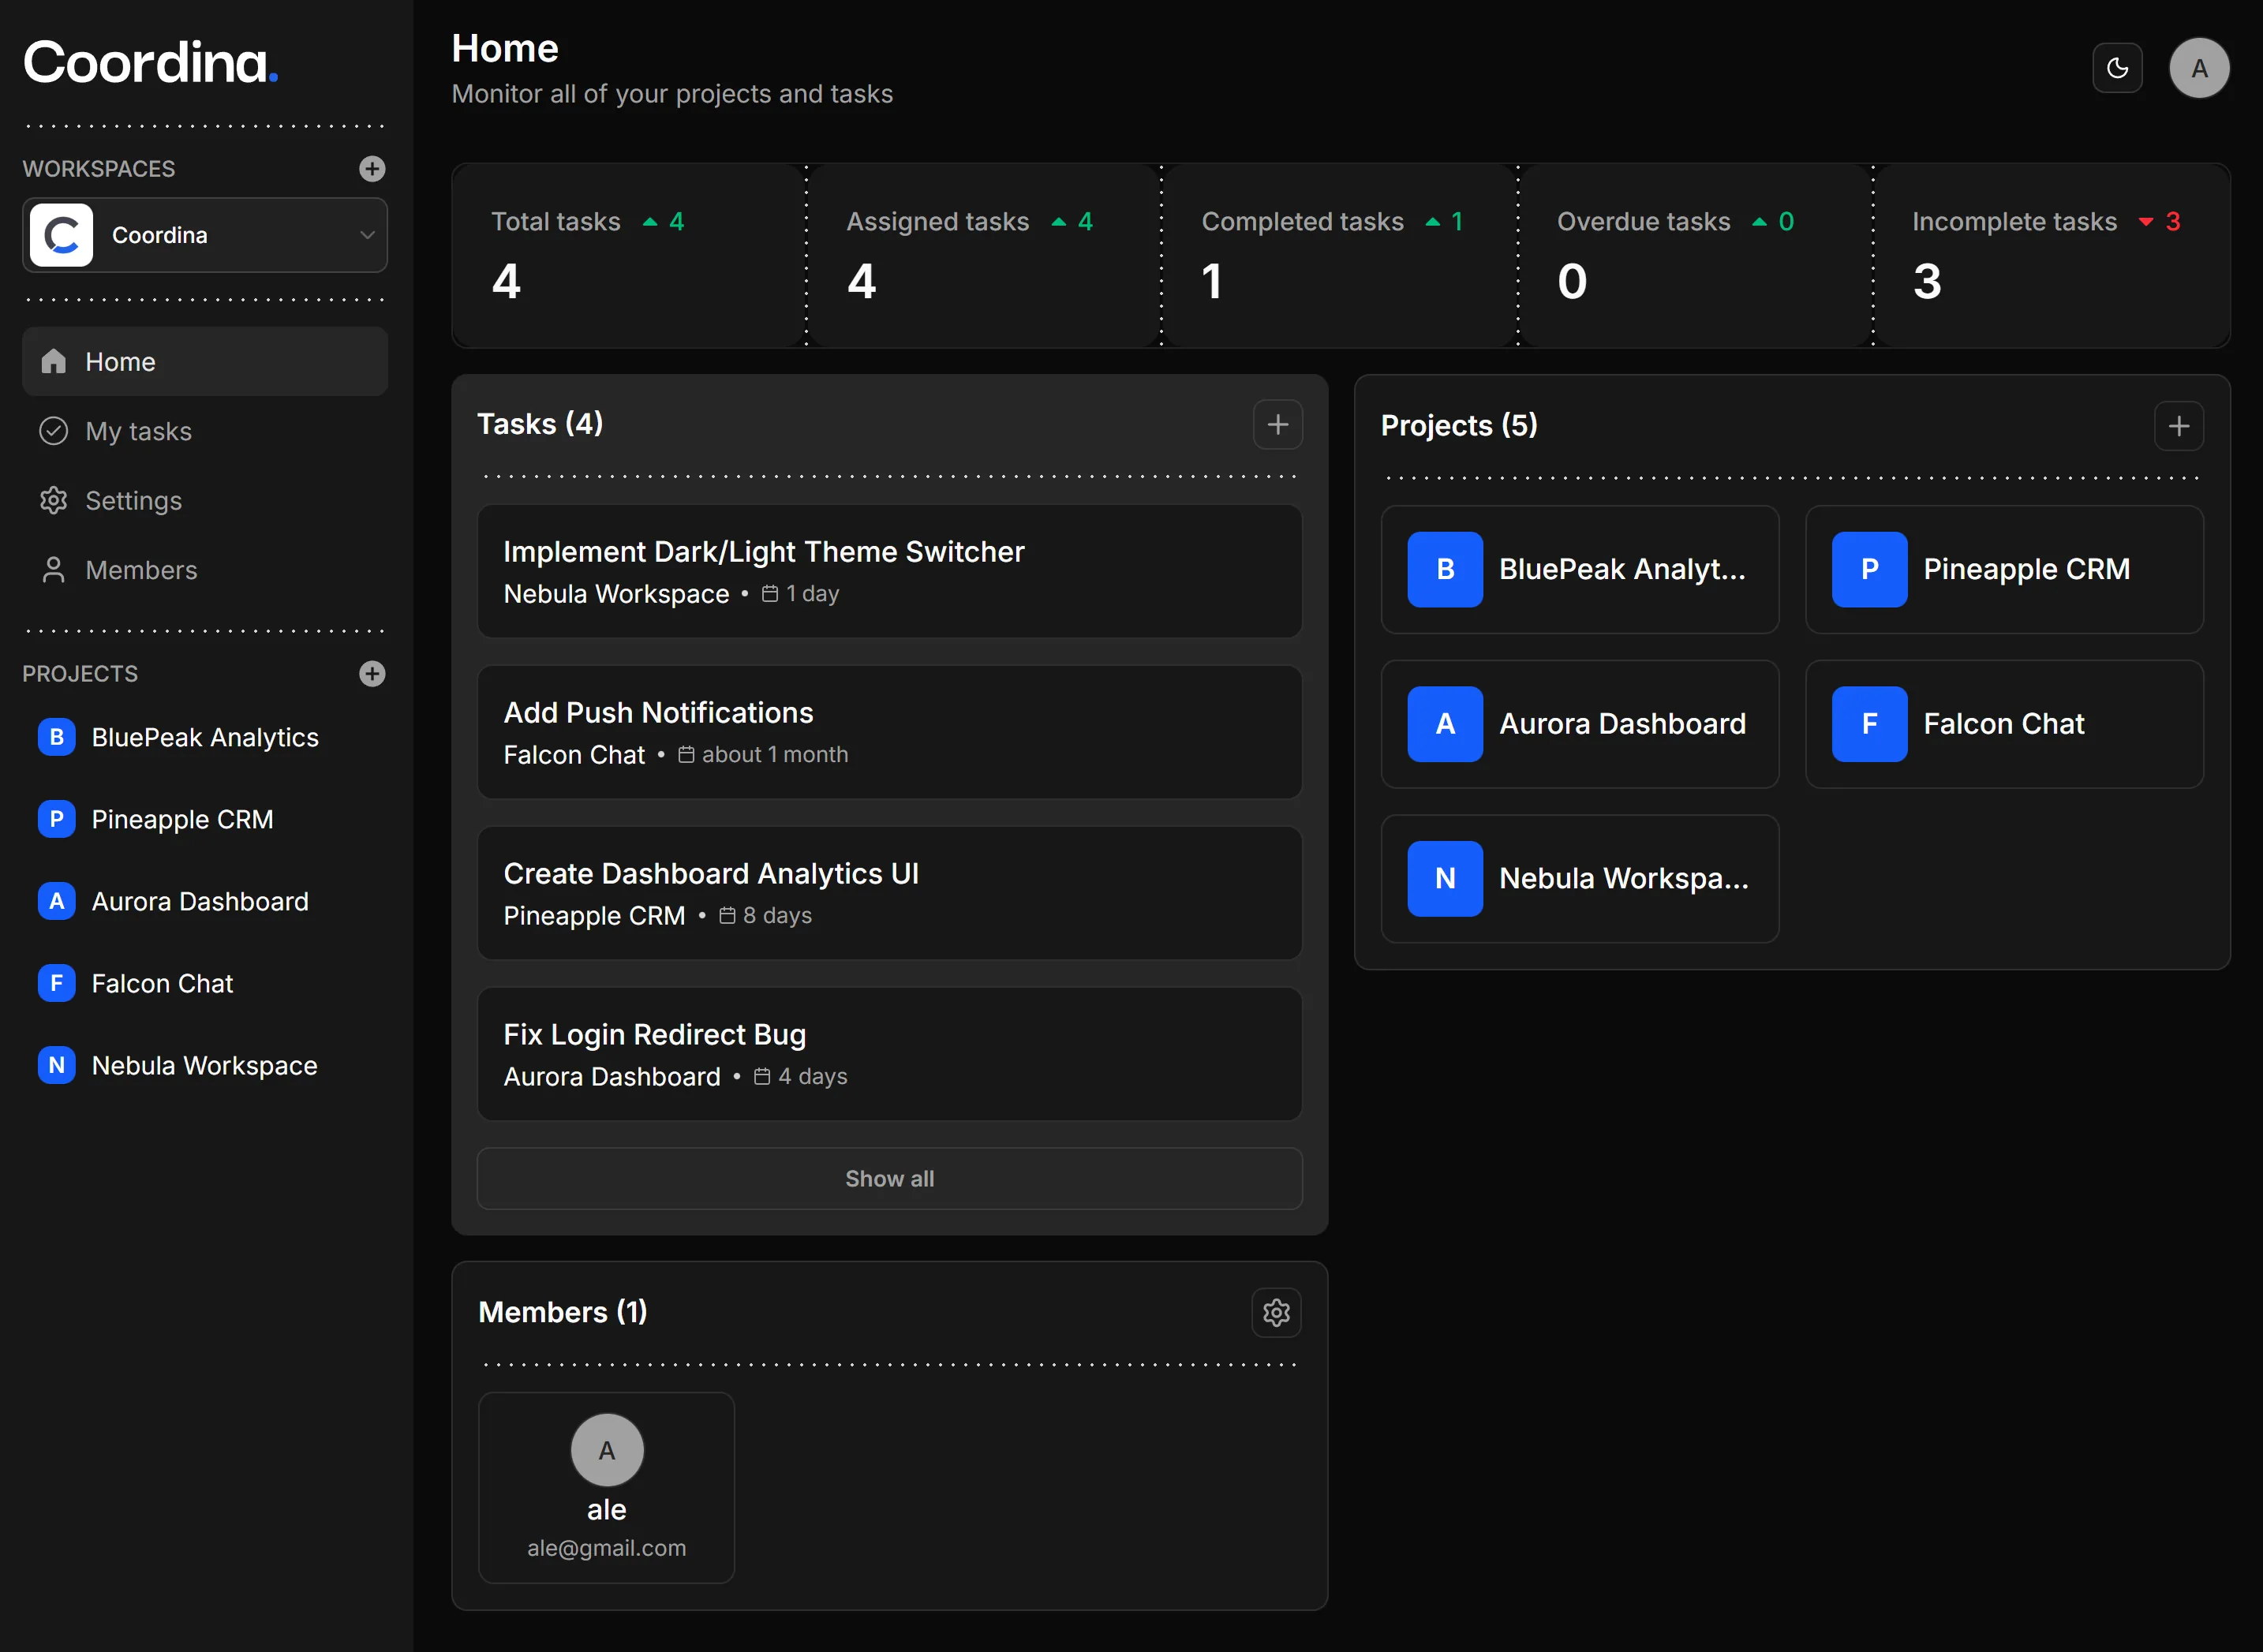Select Nebula Workspace in sidebar projects
The width and height of the screenshot is (2263, 1652).
tap(204, 1065)
